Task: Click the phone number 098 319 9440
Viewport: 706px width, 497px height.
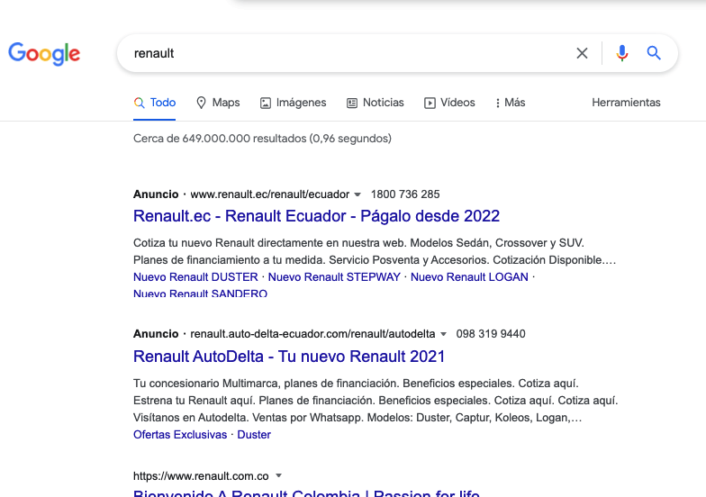Action: pyautogui.click(x=491, y=333)
